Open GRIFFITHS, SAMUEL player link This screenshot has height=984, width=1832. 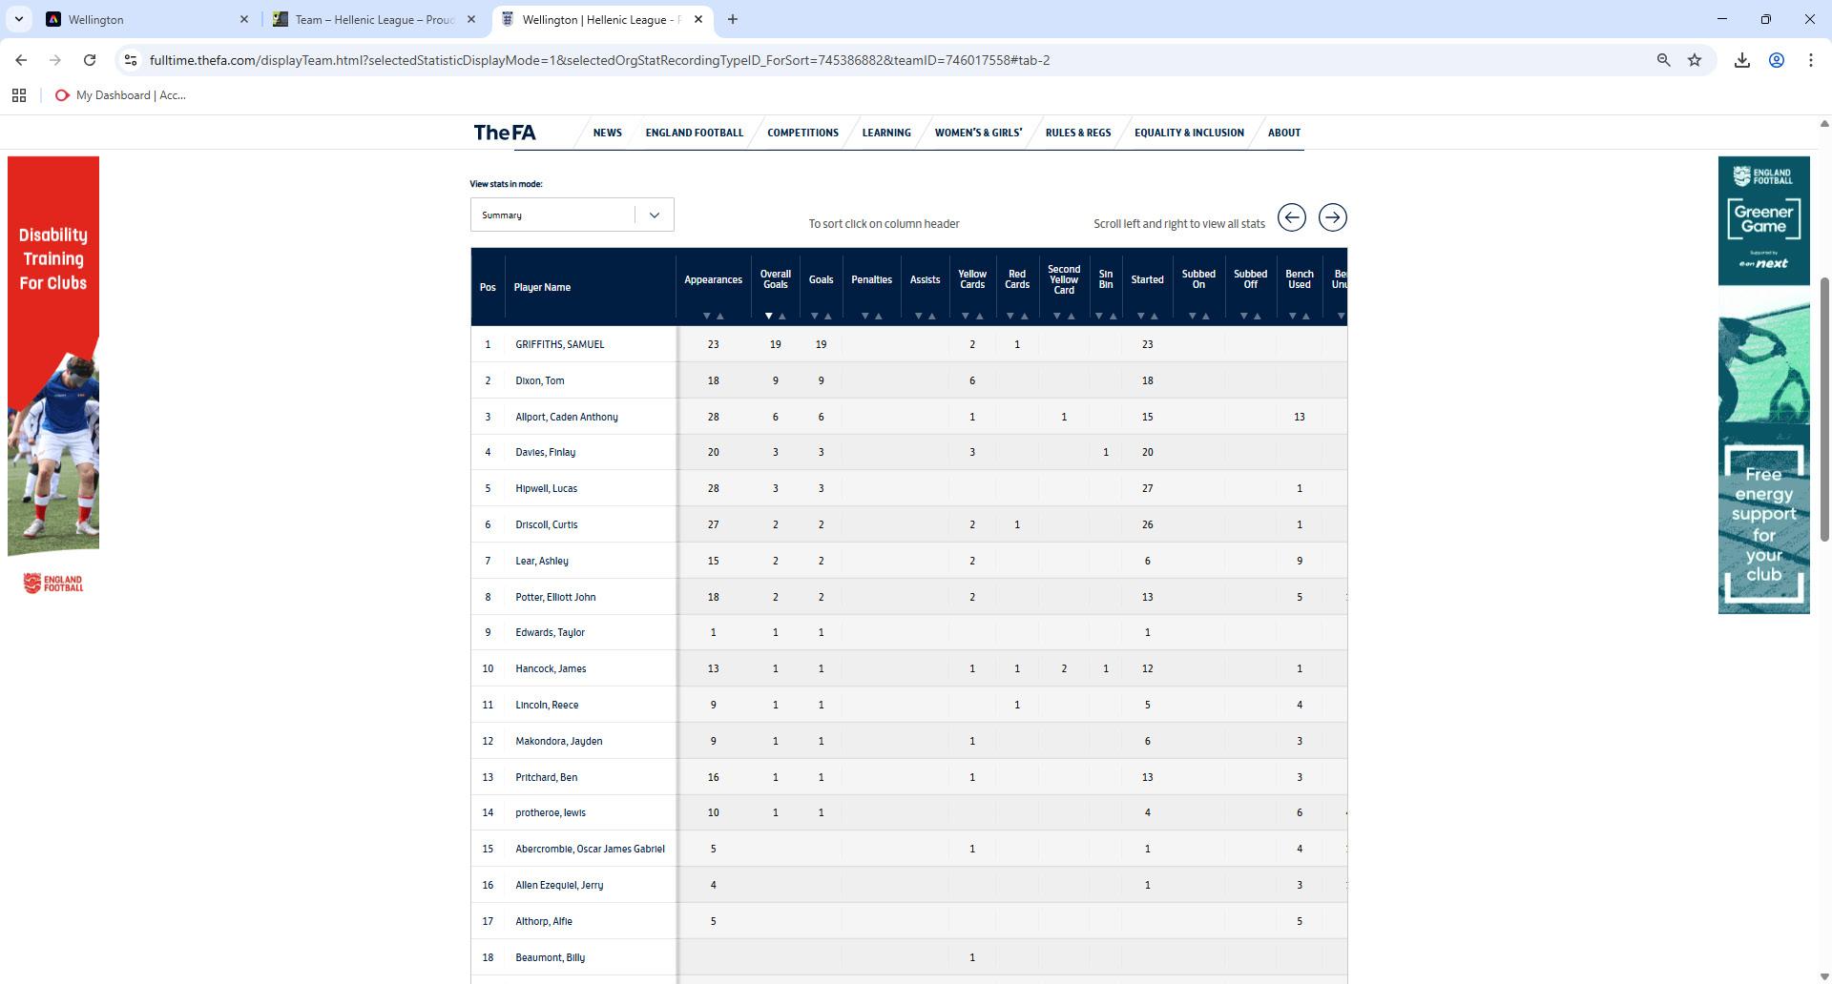(559, 344)
